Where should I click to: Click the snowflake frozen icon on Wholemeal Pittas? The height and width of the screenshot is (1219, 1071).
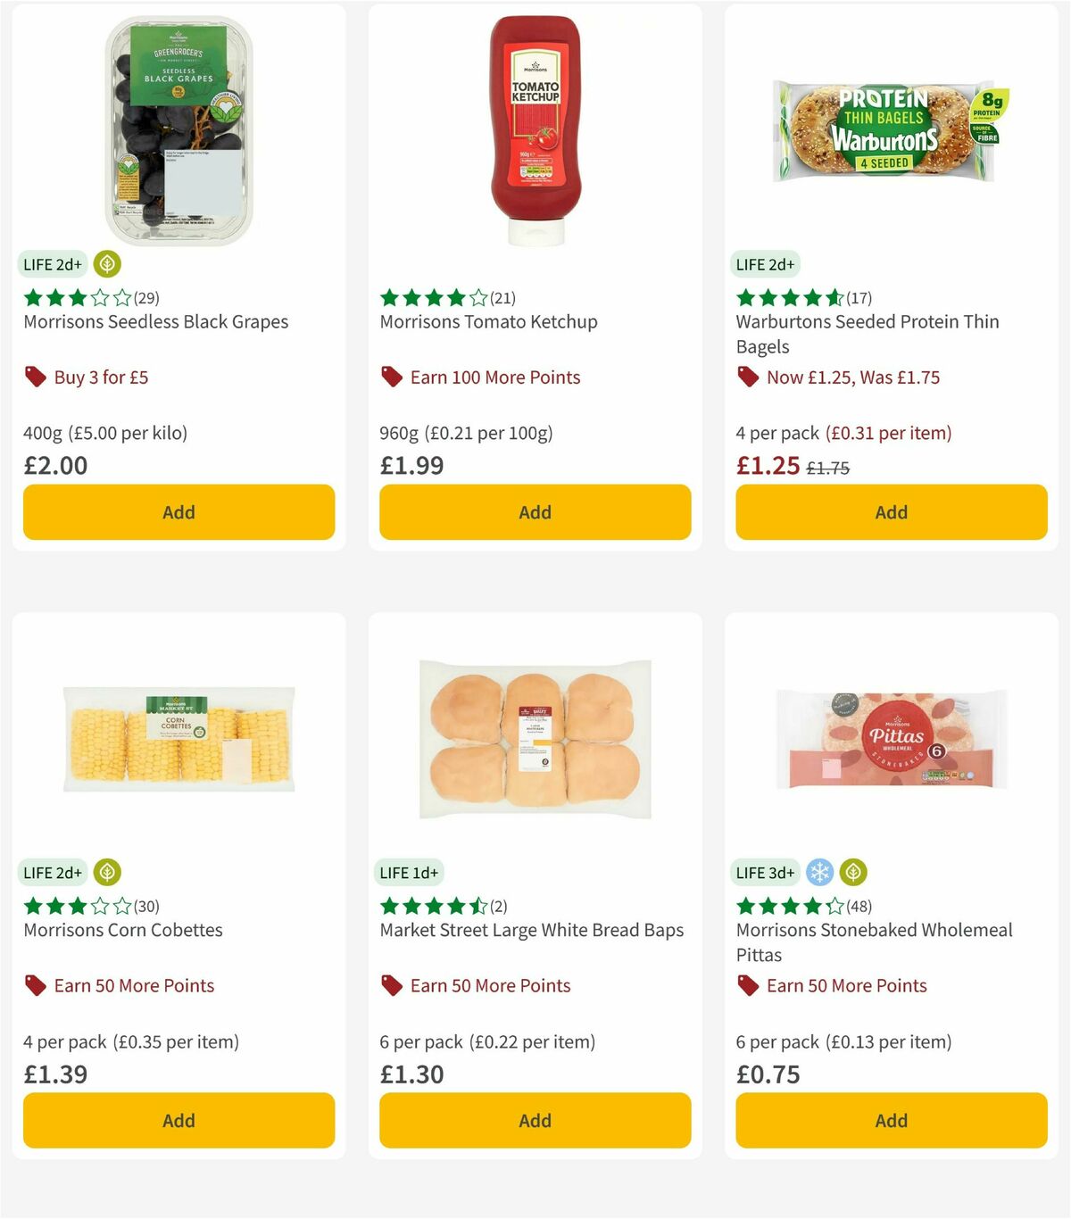819,872
